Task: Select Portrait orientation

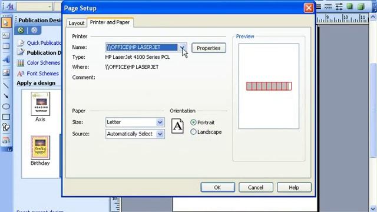Action: [x=193, y=122]
